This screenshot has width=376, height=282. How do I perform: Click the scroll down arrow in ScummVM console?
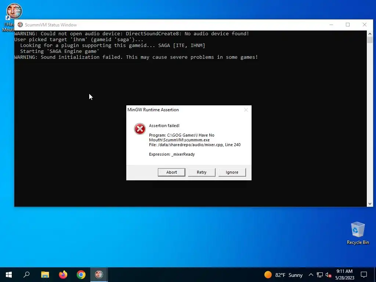pos(370,203)
